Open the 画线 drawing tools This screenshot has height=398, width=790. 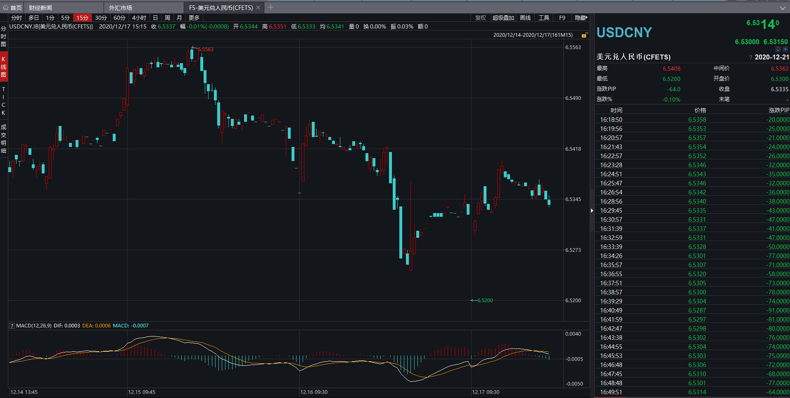pos(525,18)
